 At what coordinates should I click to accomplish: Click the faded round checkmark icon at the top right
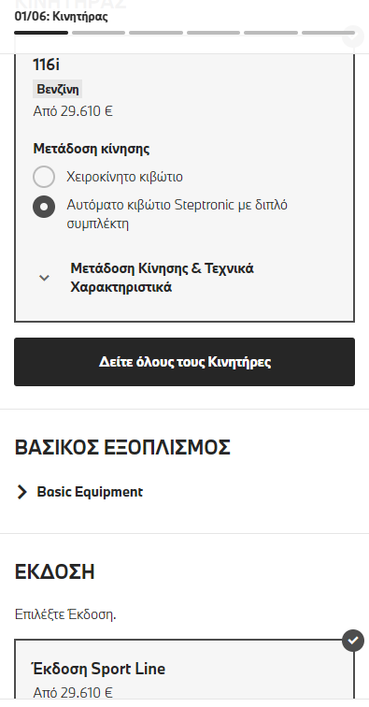pos(353,37)
